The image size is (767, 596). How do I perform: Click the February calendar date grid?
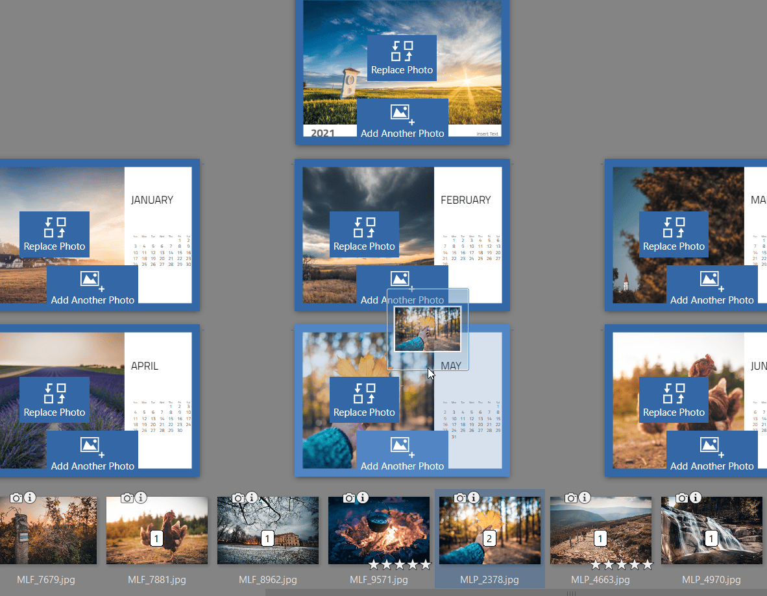coord(472,249)
